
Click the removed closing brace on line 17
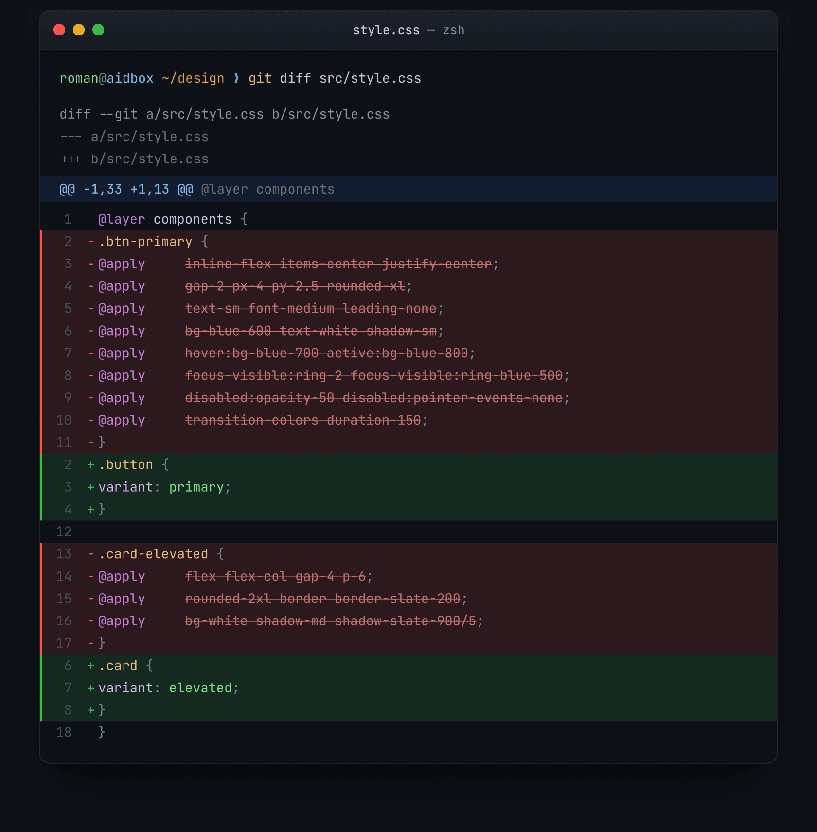[102, 643]
